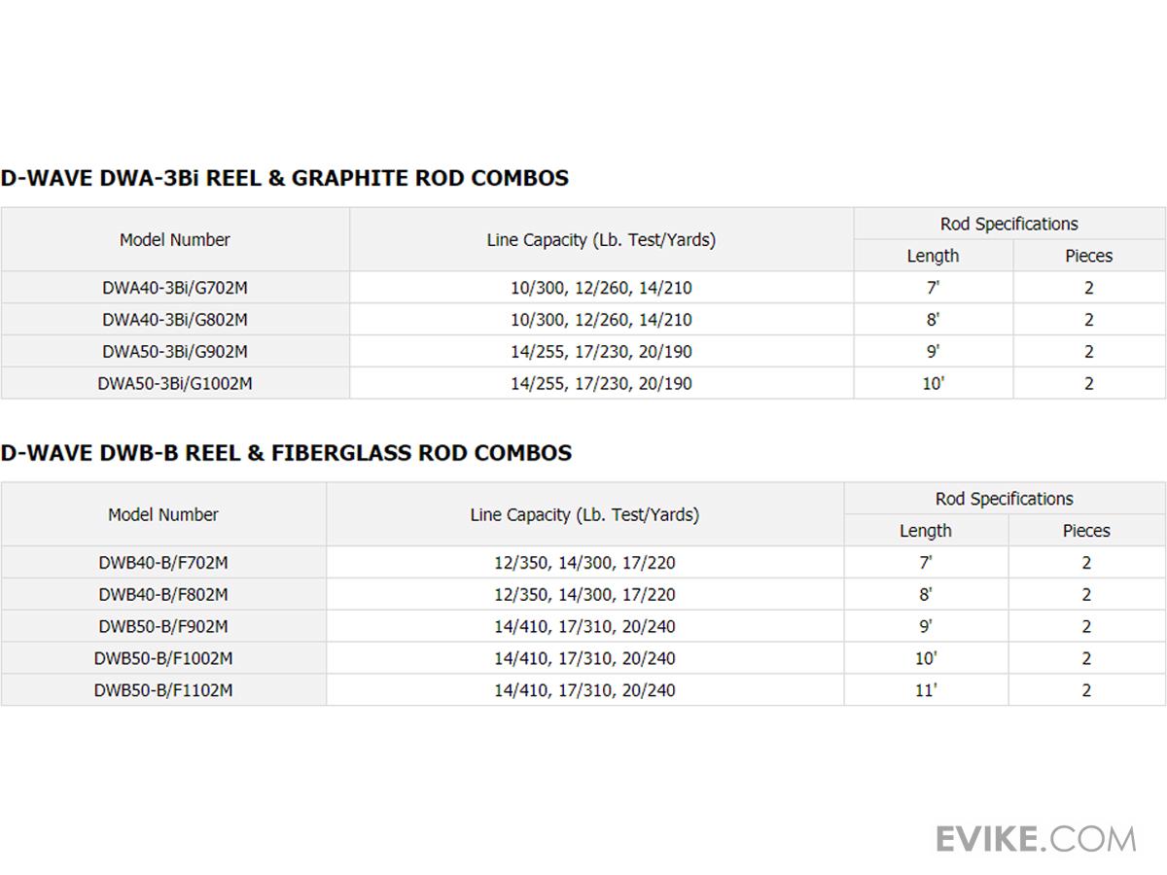
Task: Click the EVIKE.COM watermark logo
Action: pos(1036,838)
